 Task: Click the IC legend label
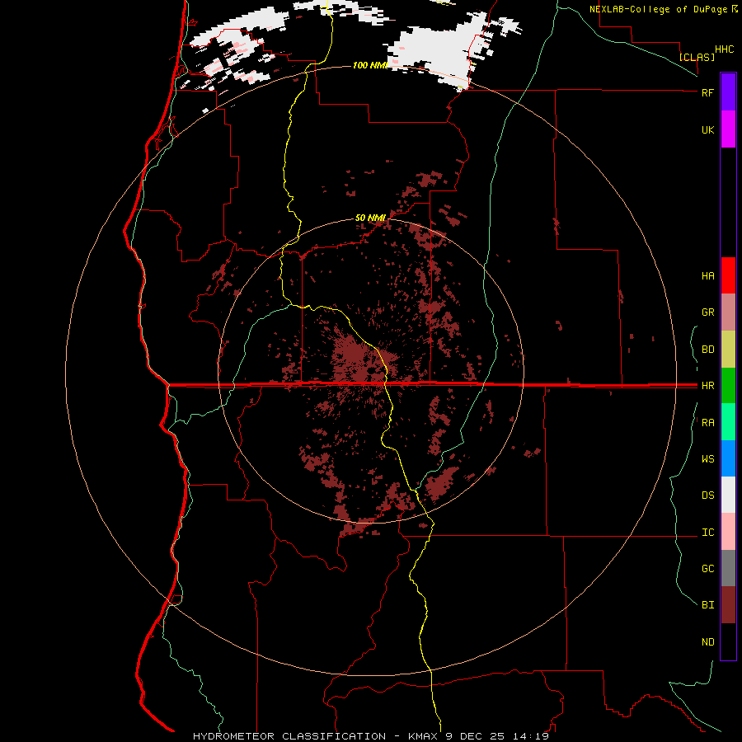coord(707,533)
